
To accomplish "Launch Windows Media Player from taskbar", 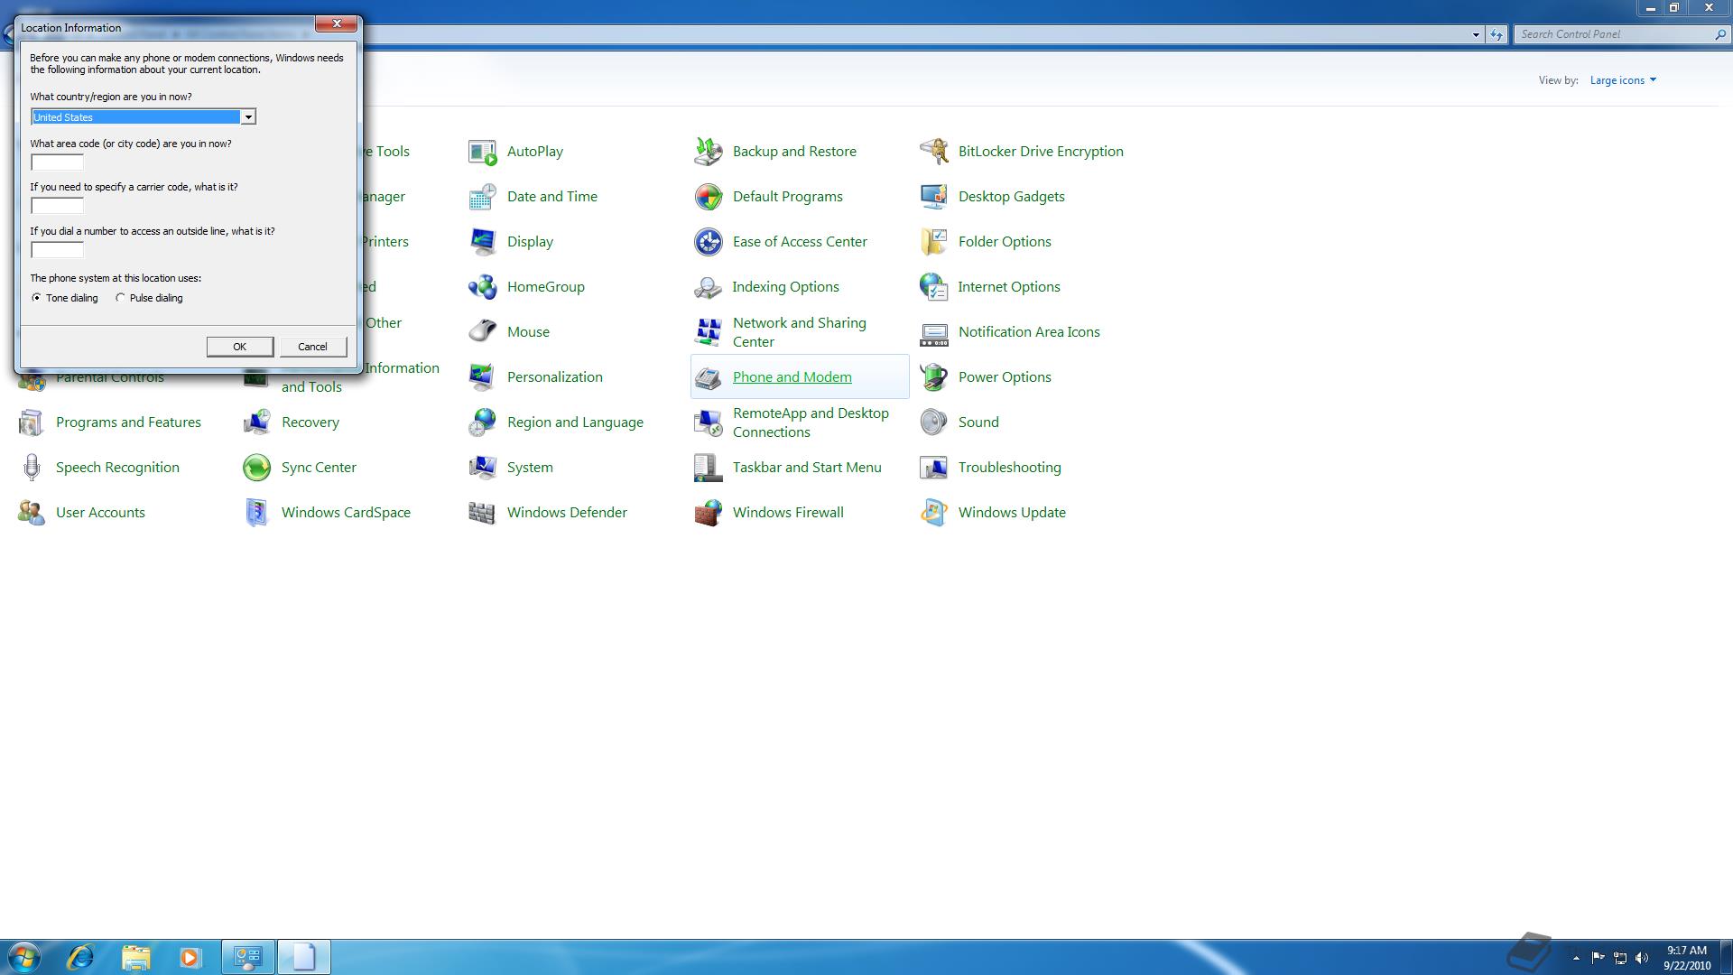I will (x=190, y=957).
